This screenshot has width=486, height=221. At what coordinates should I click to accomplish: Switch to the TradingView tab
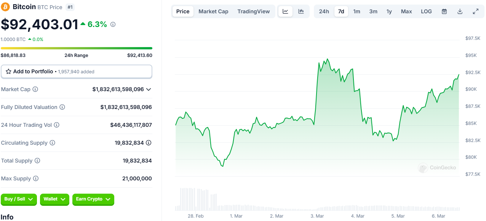click(253, 11)
